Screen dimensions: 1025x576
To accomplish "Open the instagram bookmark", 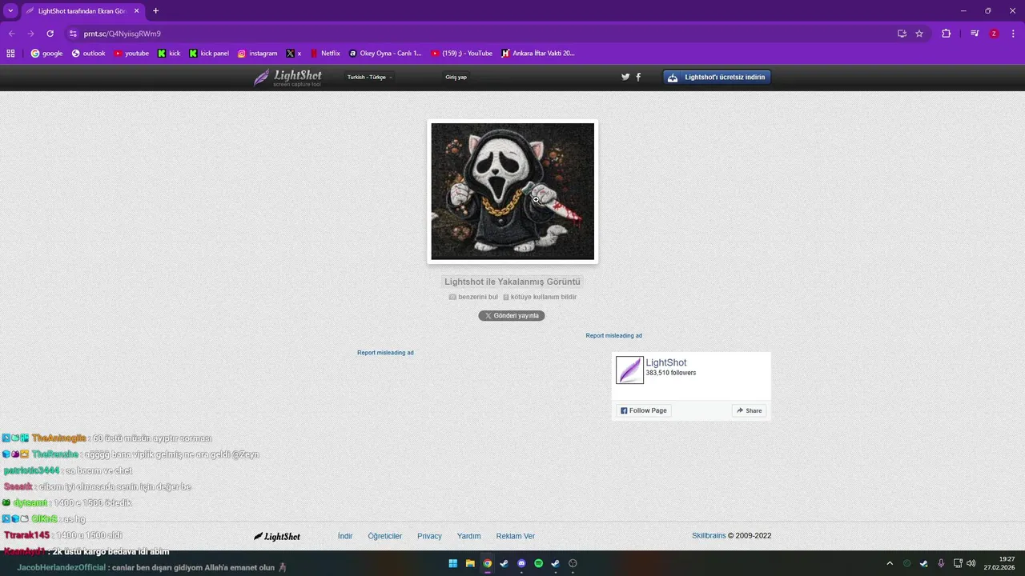I will [x=257, y=54].
